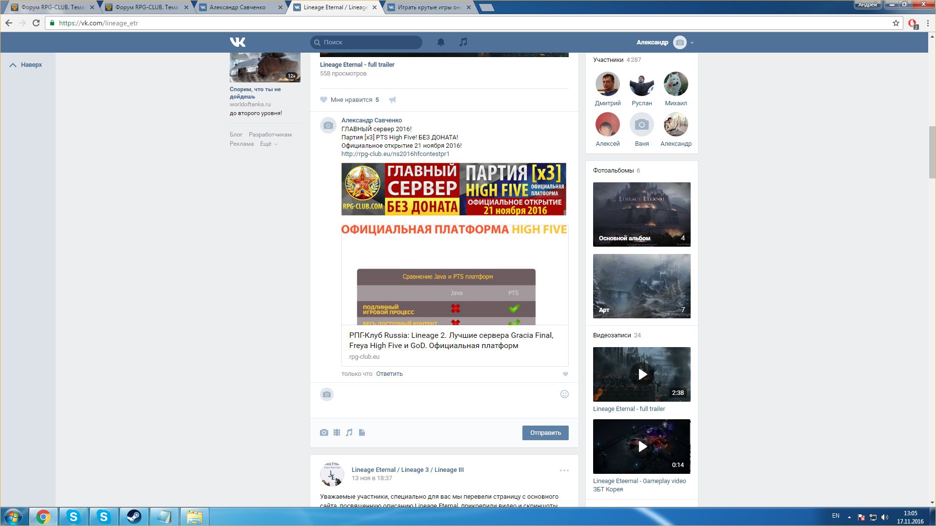Like the Lineage Eternal trailer post
The image size is (936, 526).
(349, 100)
